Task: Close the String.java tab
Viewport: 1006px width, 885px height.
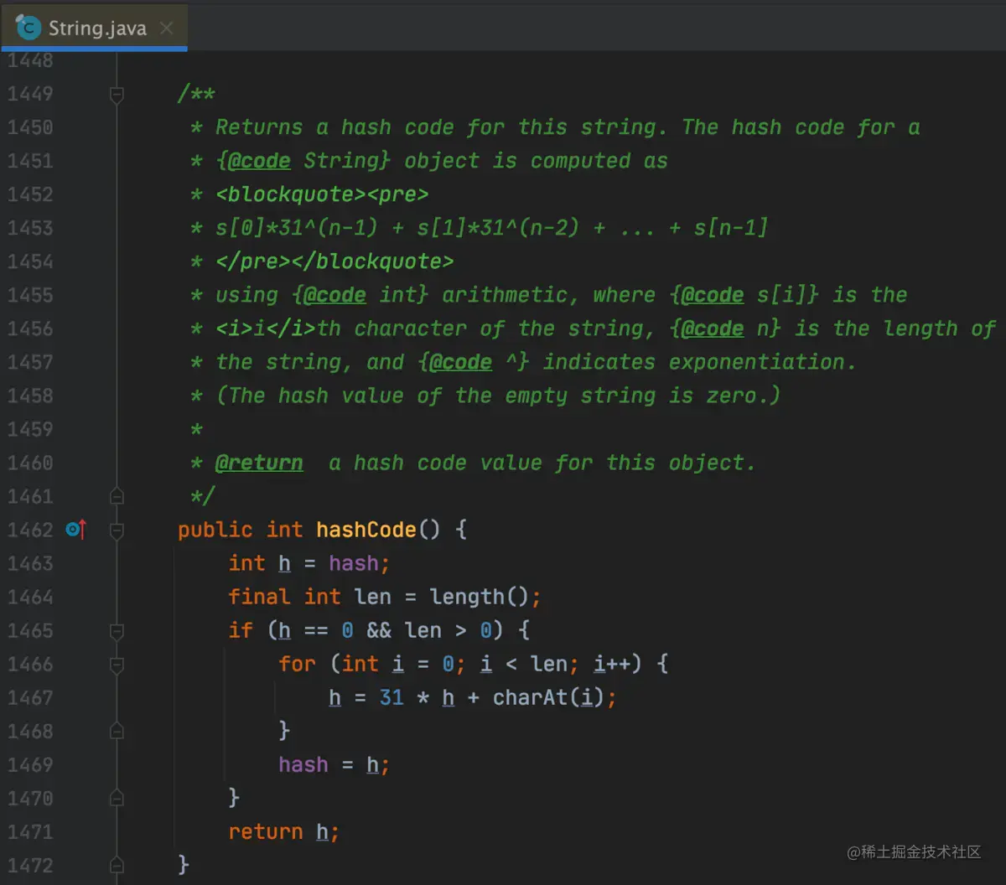Action: point(166,28)
